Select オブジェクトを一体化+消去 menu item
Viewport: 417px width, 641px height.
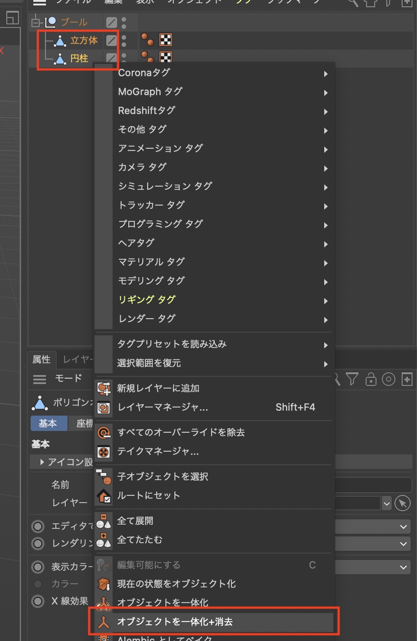175,622
